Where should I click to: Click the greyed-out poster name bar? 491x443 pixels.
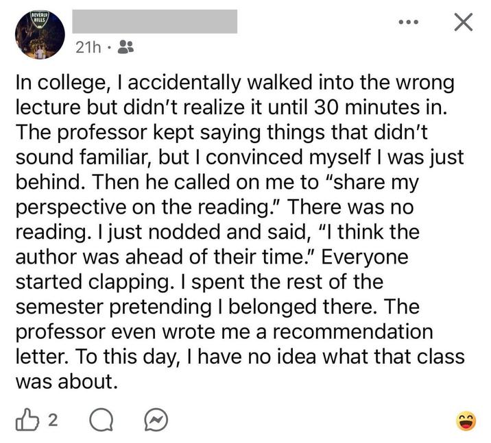point(155,21)
